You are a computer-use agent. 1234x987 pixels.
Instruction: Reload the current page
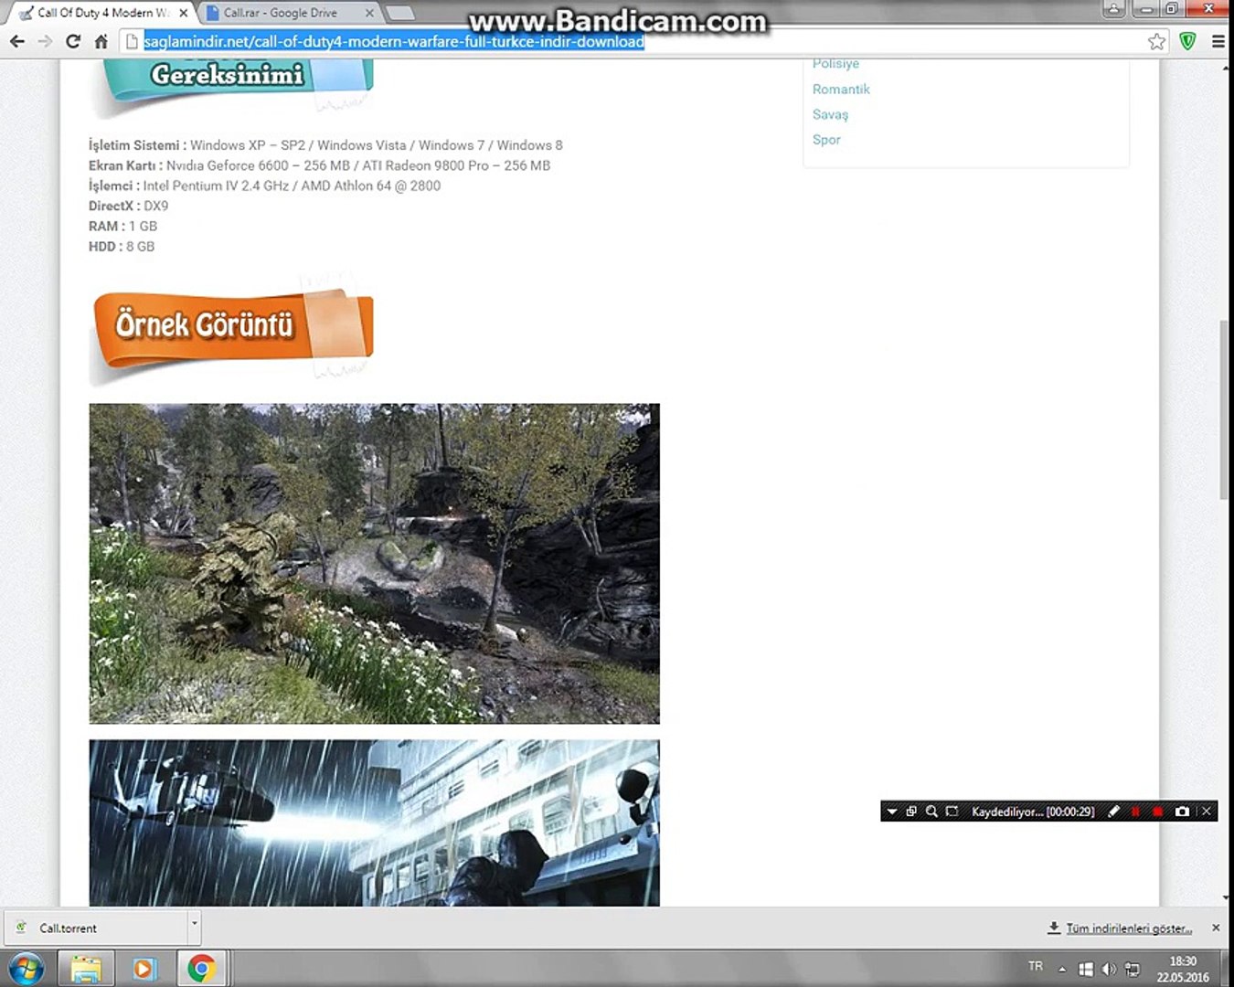pyautogui.click(x=73, y=41)
